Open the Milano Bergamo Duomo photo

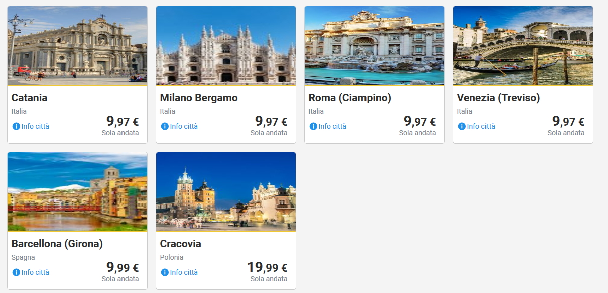[226, 46]
